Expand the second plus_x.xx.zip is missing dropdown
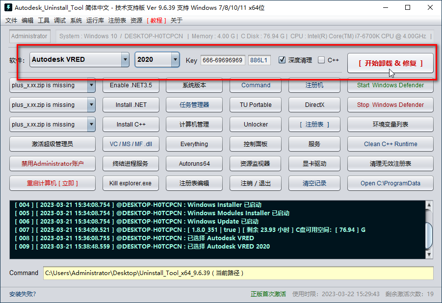Viewport: 442px width, 303px height. coord(91,105)
